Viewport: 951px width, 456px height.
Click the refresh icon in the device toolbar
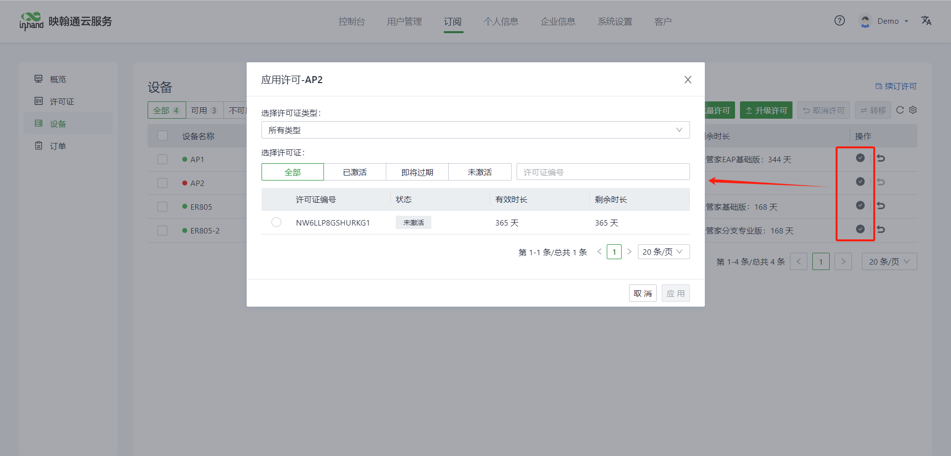click(x=900, y=110)
